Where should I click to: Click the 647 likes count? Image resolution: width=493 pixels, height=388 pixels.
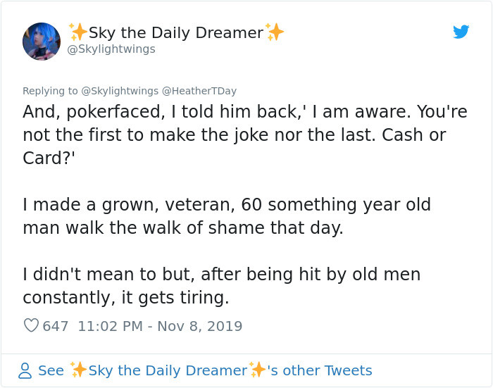tap(56, 326)
